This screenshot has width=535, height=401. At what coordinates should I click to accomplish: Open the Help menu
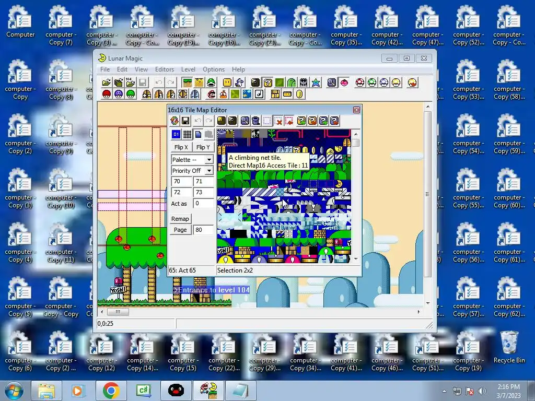coord(238,69)
